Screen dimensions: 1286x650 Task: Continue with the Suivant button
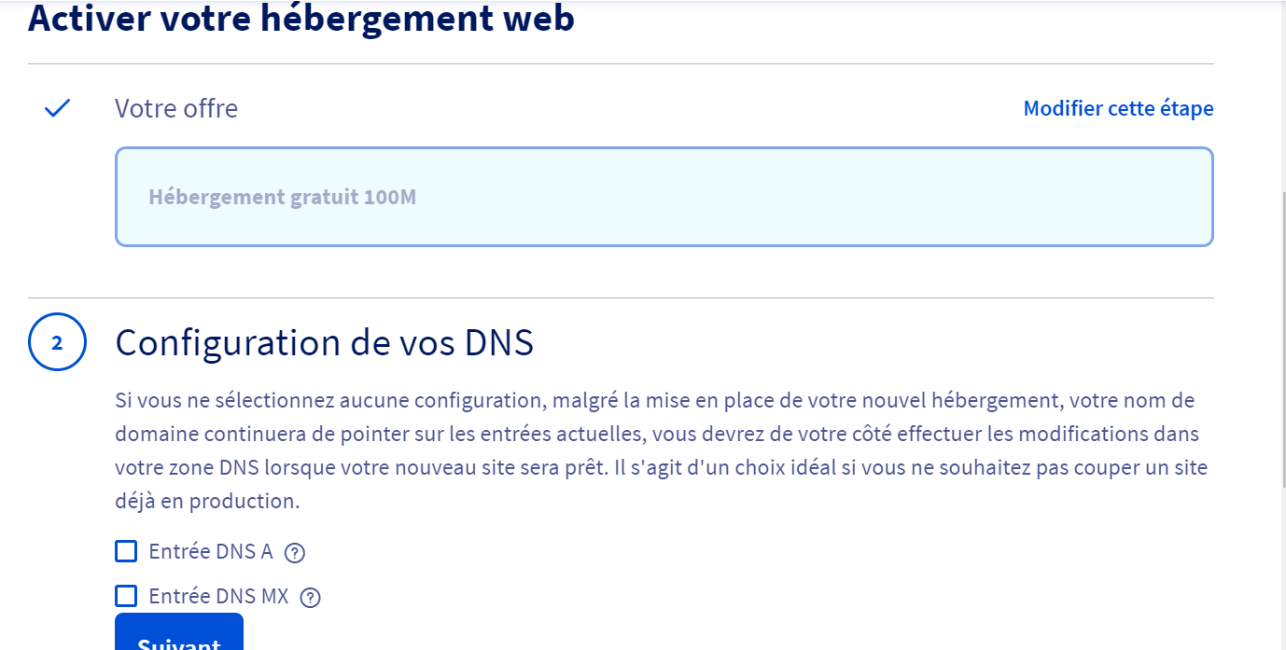[179, 634]
